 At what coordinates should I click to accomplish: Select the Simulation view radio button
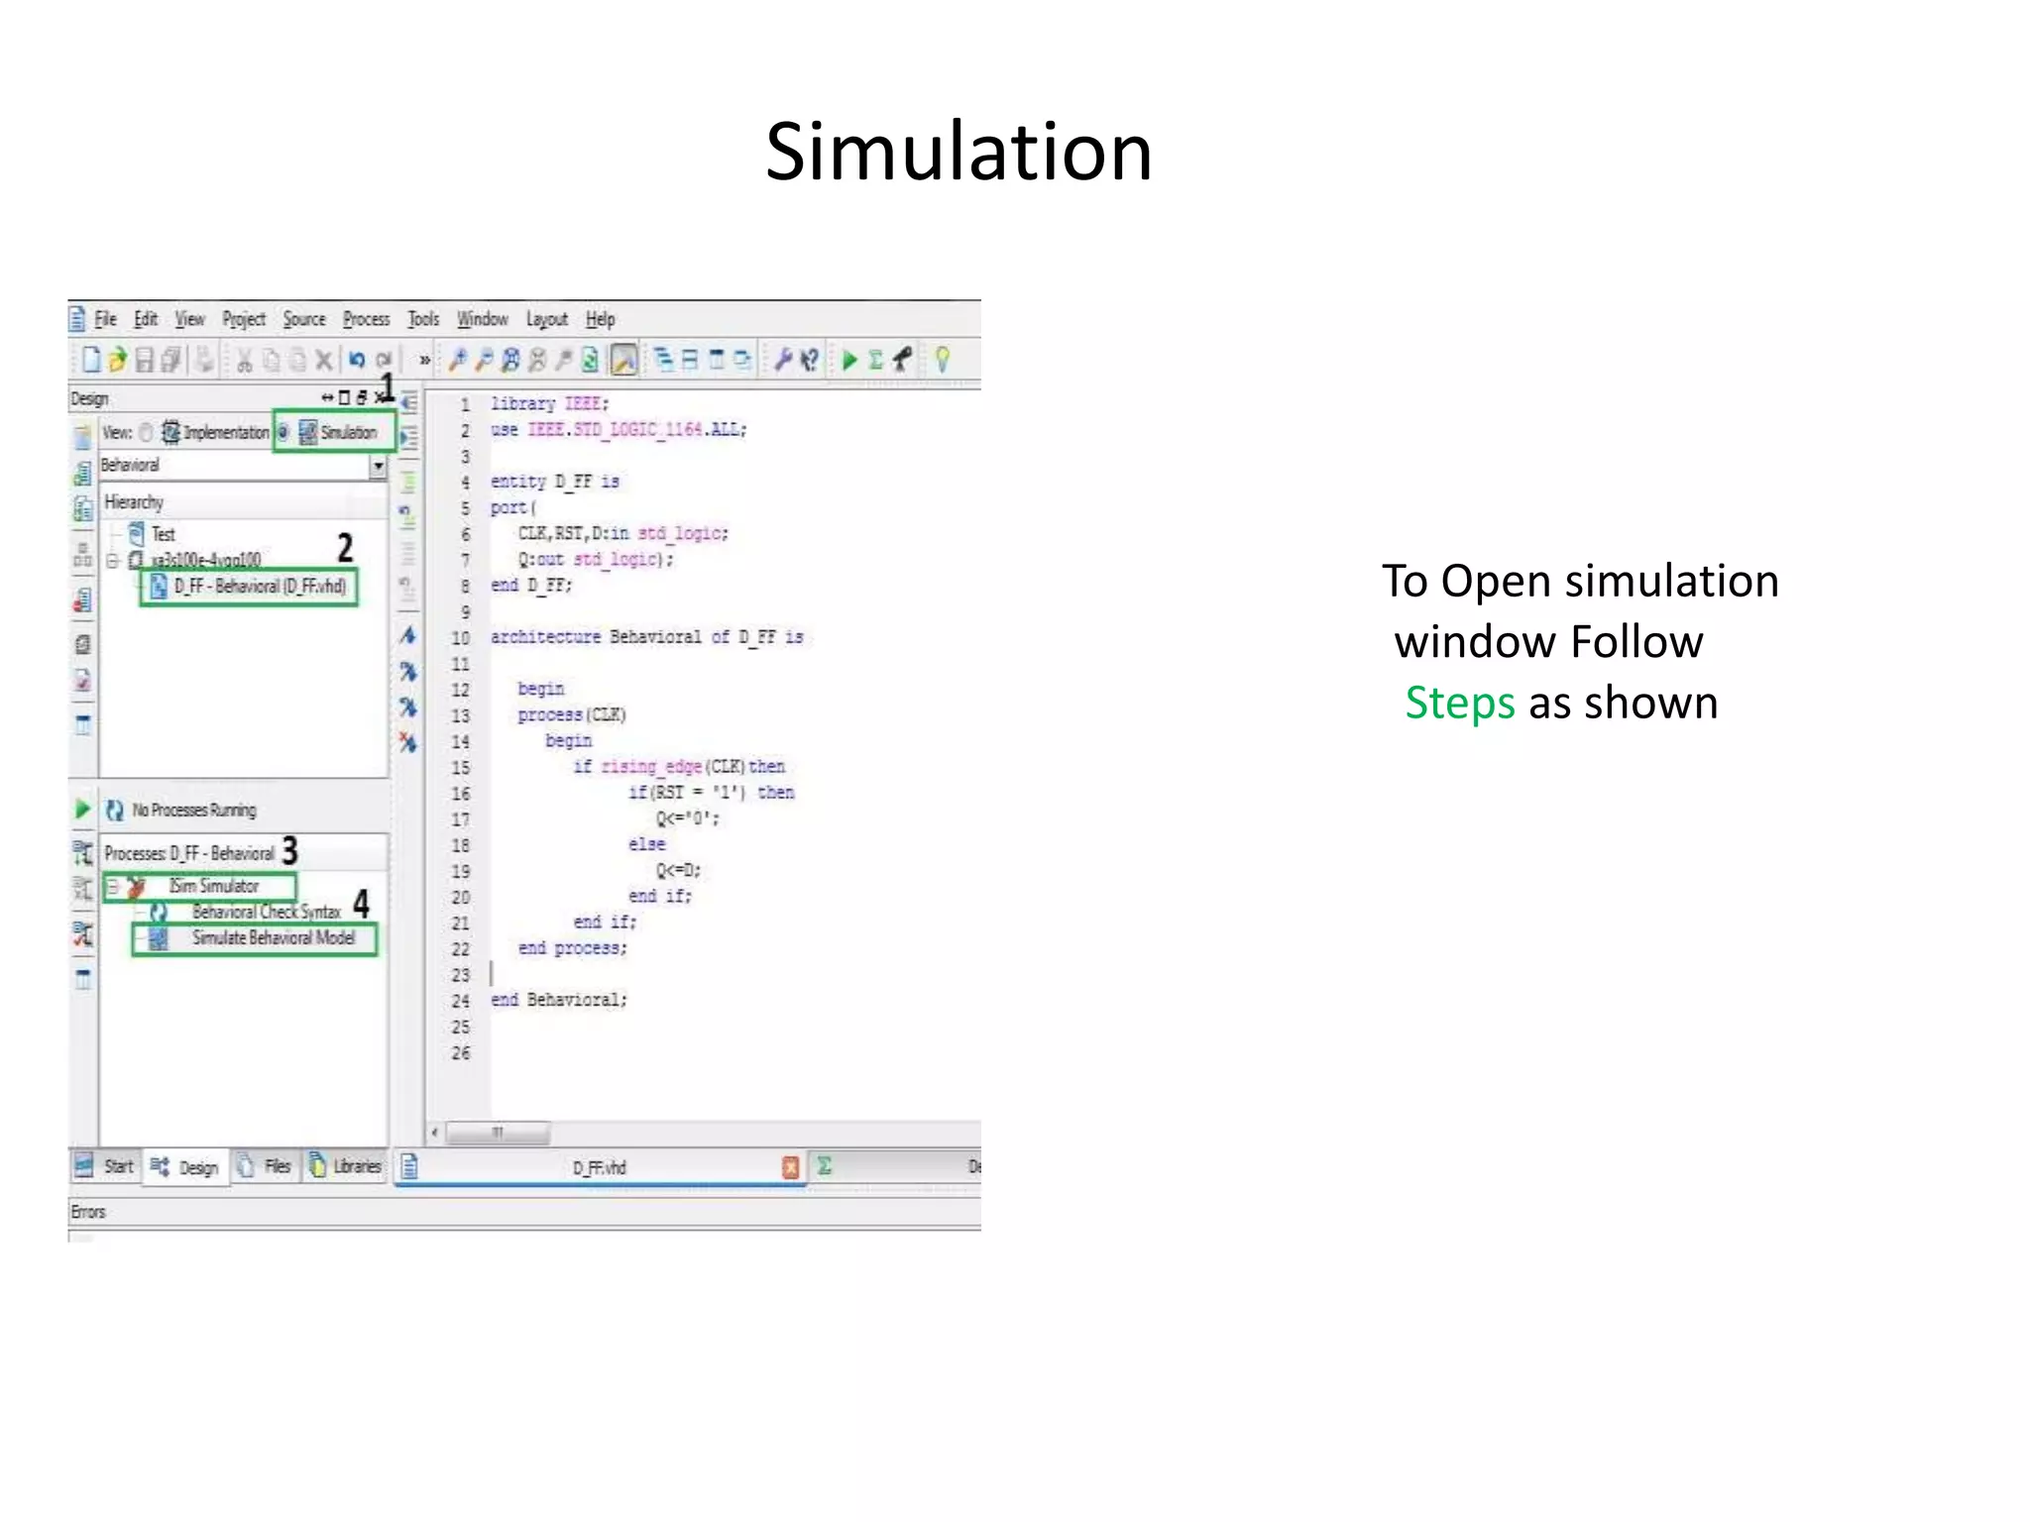283,433
